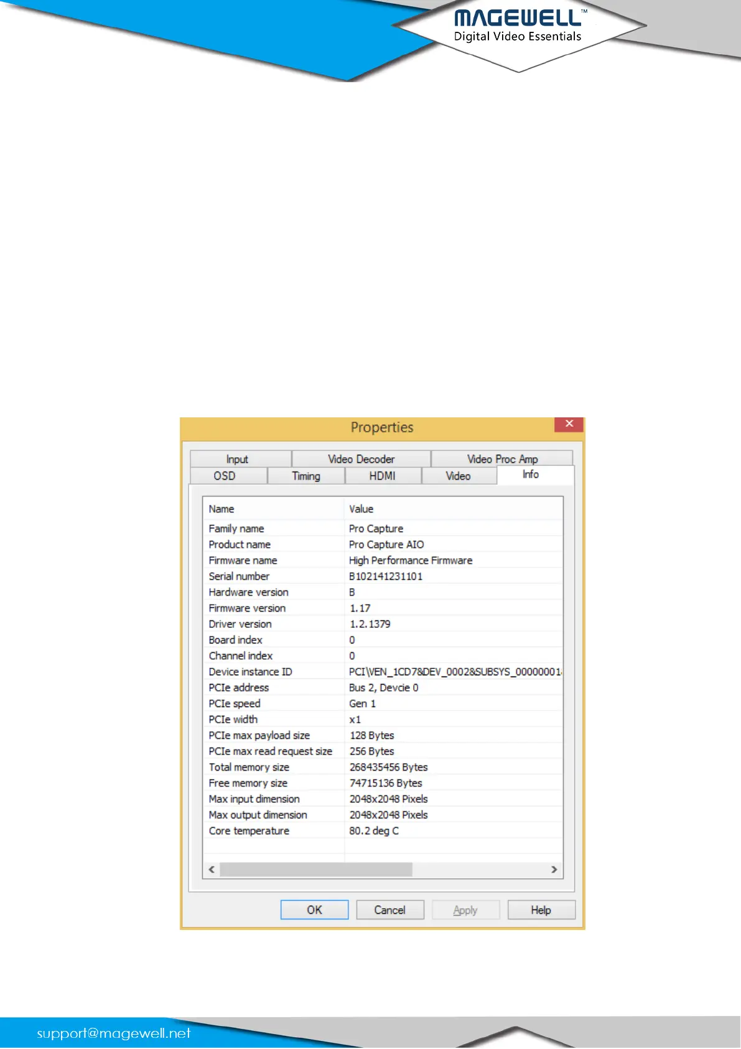Click the Cancel button
The height and width of the screenshot is (1049, 741).
coord(390,910)
